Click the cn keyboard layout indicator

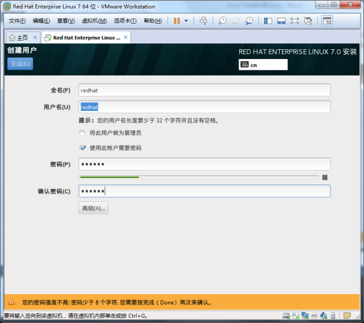263,65
